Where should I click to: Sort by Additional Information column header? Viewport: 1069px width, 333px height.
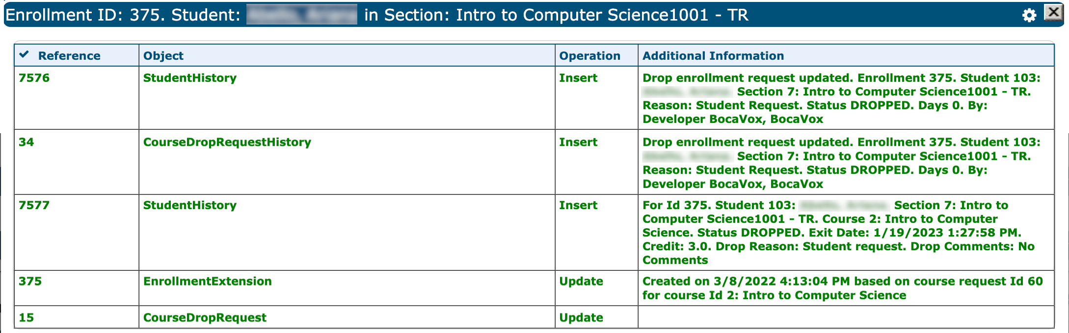click(x=713, y=56)
